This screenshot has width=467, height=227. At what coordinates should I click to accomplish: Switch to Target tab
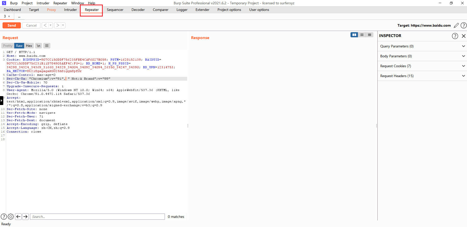click(x=34, y=10)
